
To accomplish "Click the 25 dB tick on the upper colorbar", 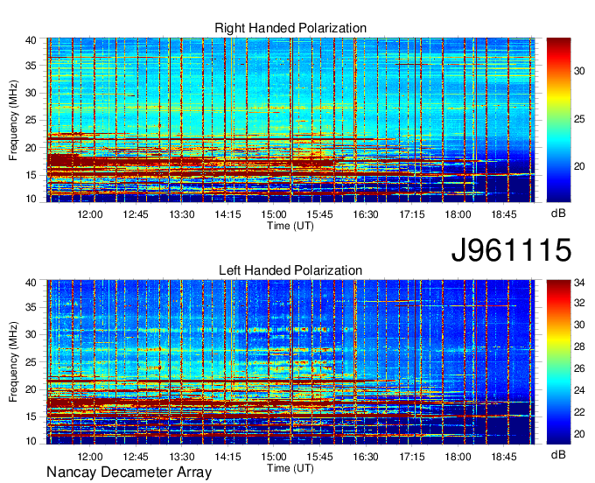I will [x=579, y=119].
